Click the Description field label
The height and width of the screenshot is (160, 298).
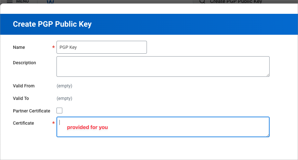[25, 63]
